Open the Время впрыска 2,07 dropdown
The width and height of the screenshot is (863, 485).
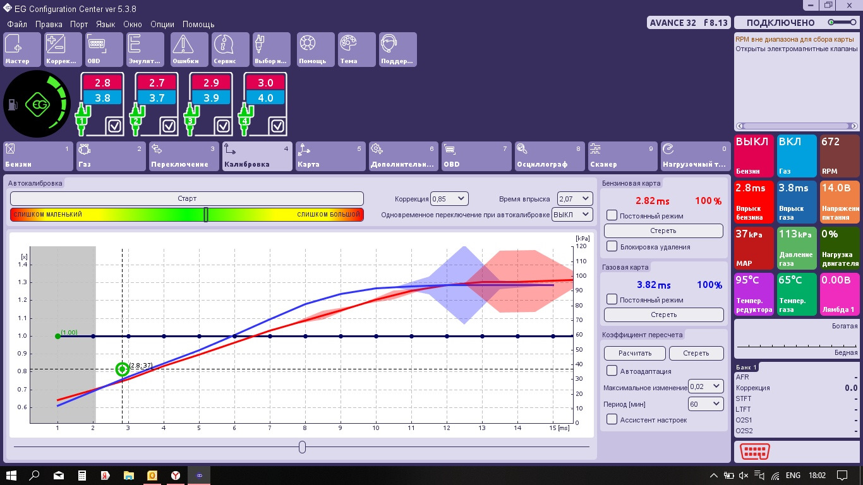(x=575, y=198)
